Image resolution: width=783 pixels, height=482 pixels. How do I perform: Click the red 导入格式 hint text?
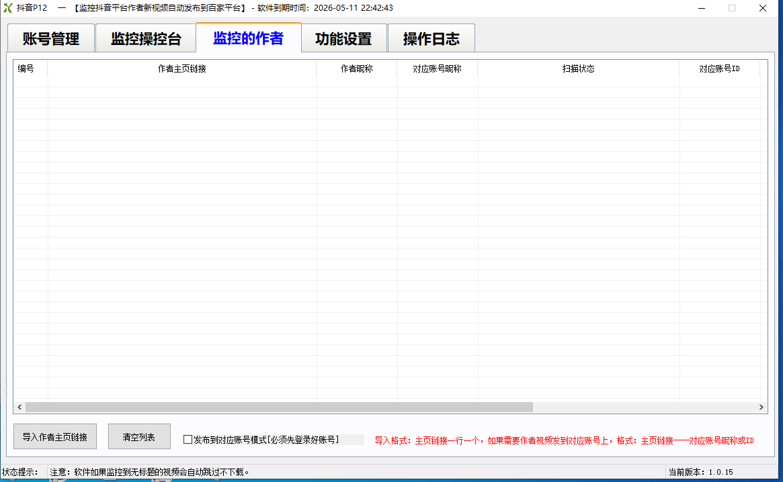pos(565,440)
